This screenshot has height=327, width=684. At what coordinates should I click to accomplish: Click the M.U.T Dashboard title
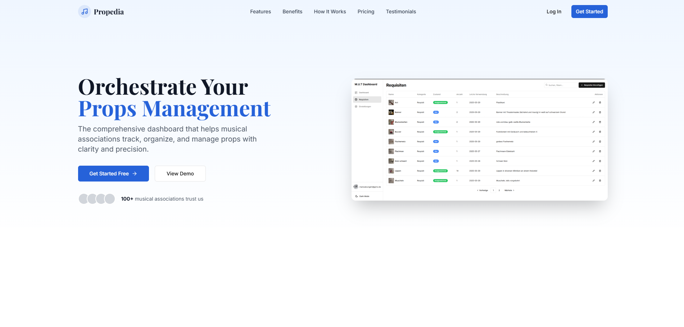(366, 84)
